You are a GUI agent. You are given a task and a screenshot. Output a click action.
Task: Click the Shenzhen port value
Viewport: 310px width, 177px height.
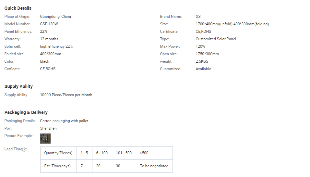(48, 128)
